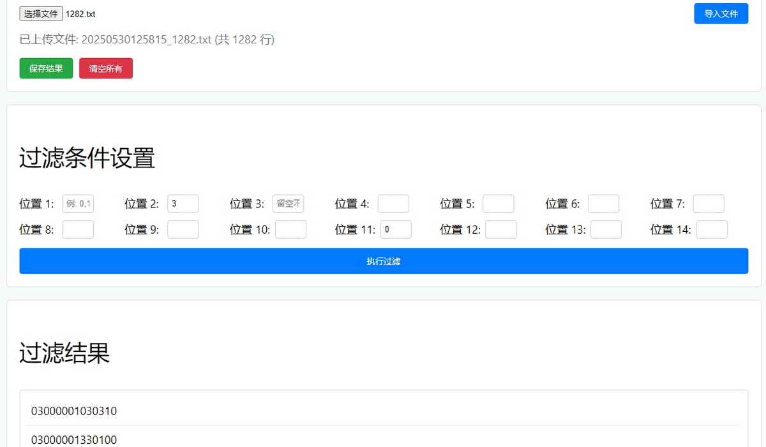Select the 位置 10 input field
The width and height of the screenshot is (766, 447).
[290, 229]
